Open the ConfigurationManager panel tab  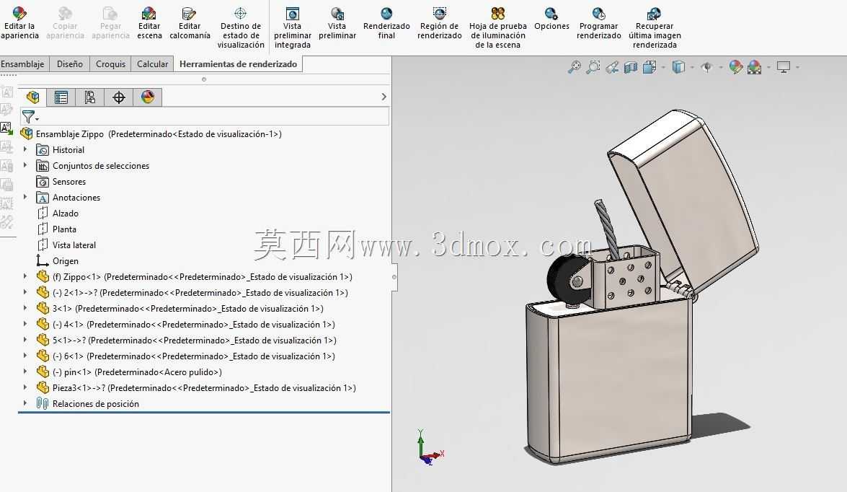pyautogui.click(x=89, y=97)
